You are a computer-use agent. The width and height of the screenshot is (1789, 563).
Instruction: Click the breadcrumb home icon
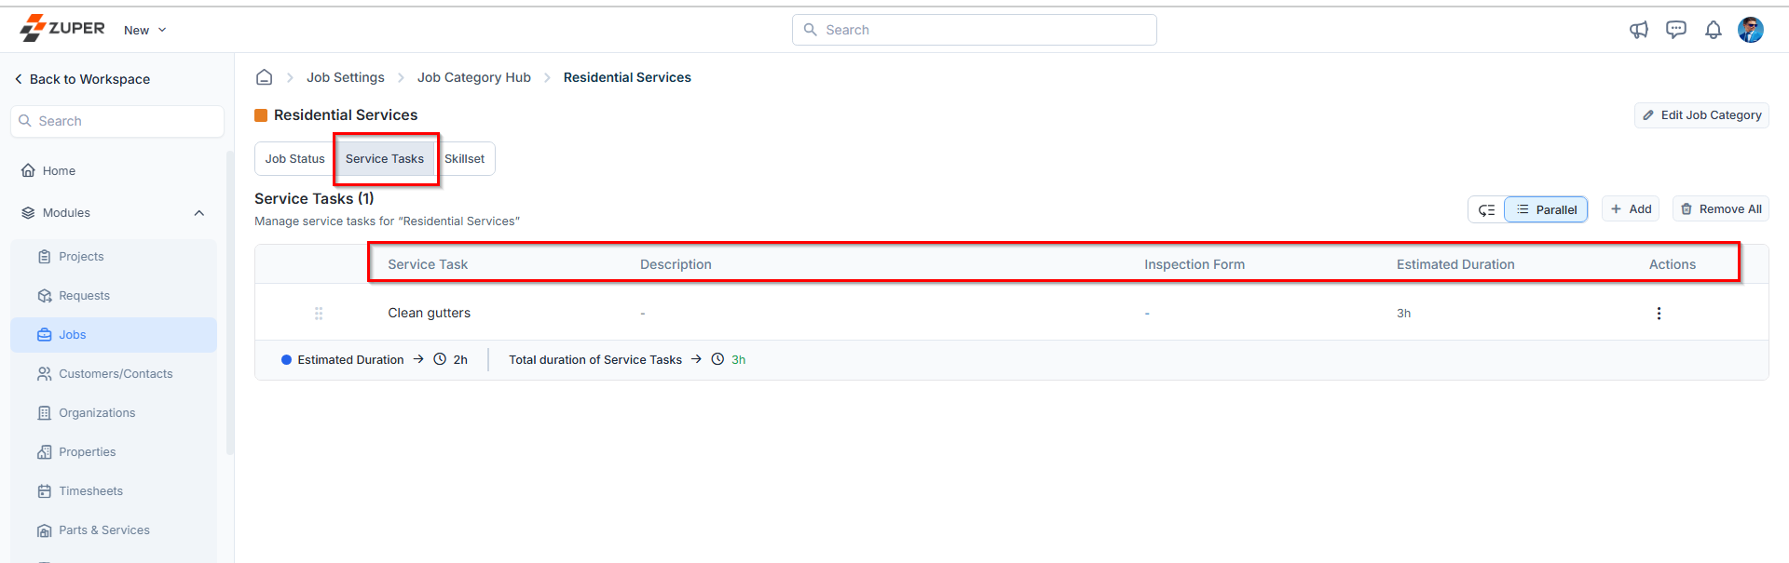point(265,77)
